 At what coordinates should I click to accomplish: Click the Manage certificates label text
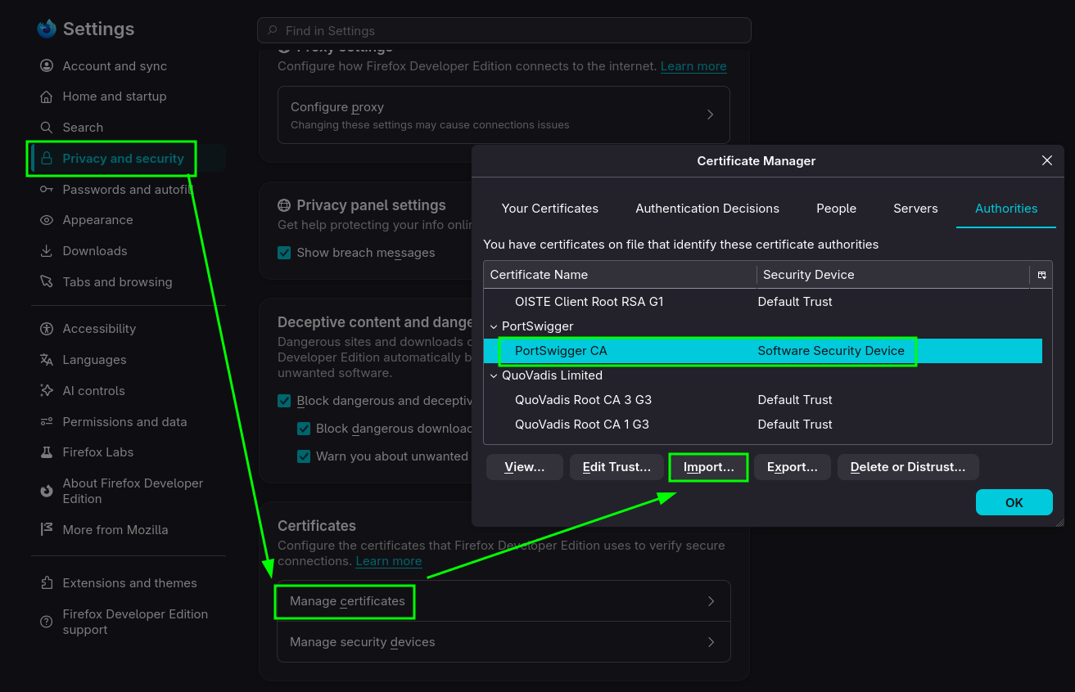point(347,601)
